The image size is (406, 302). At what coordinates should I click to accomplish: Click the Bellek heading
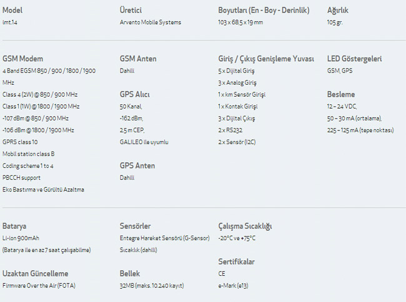pos(130,274)
